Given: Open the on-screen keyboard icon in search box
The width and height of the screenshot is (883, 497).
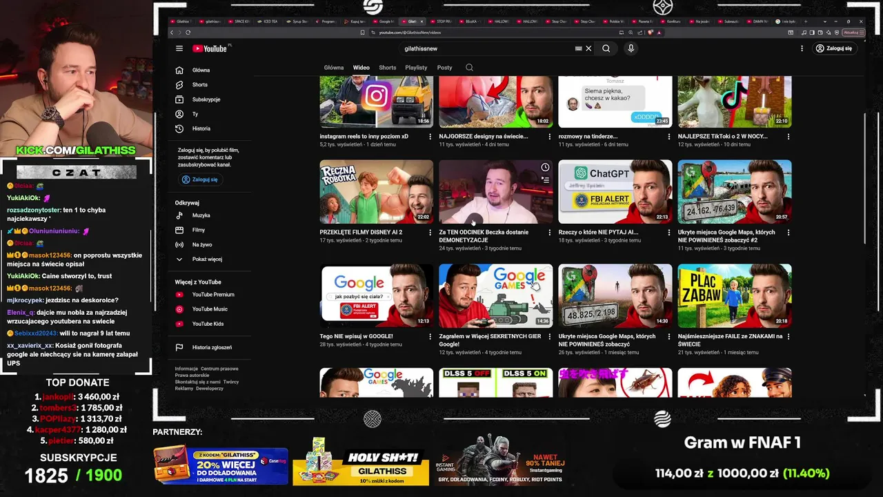Looking at the screenshot, I should pyautogui.click(x=578, y=48).
